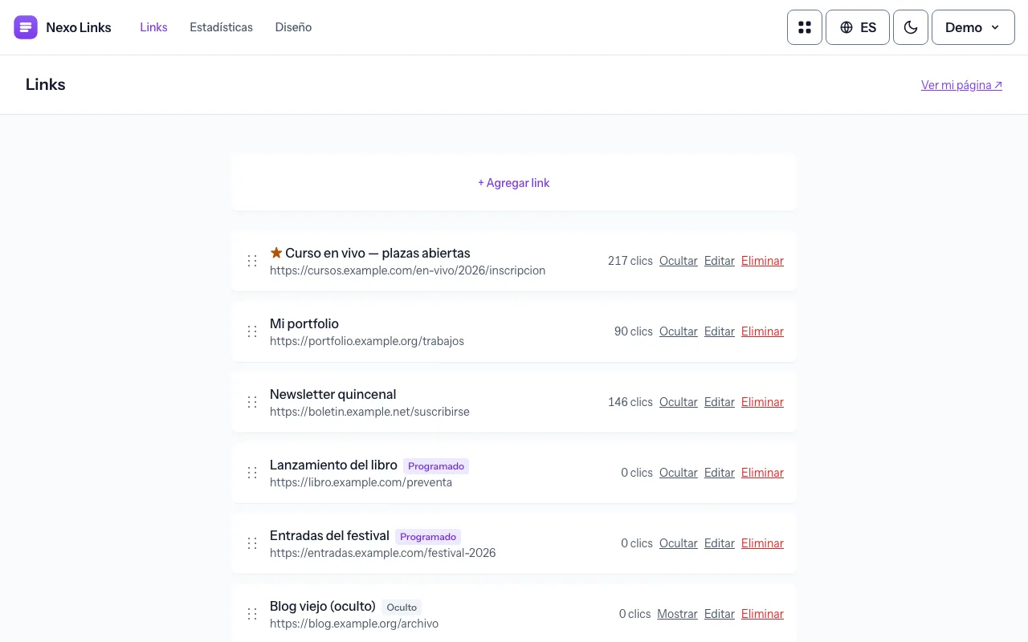Edit the Newsletter quincenal link

(720, 402)
